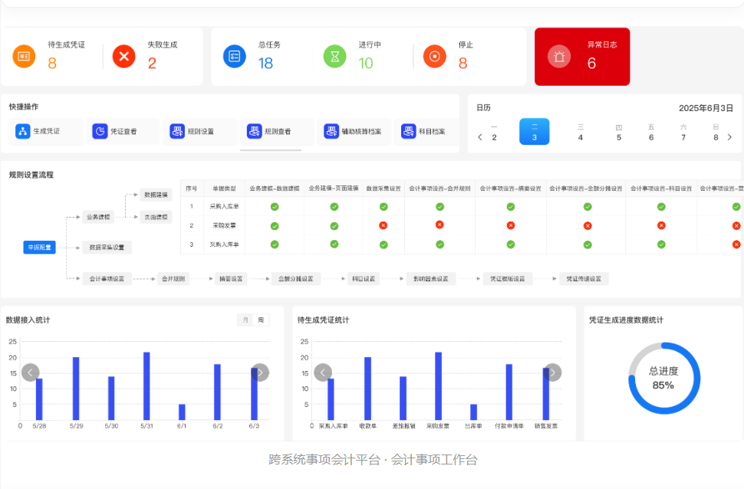Image resolution: width=744 pixels, height=489 pixels.
Task: Click the 付款申请单 bar in 待生成凭证统计
Action: pos(509,392)
